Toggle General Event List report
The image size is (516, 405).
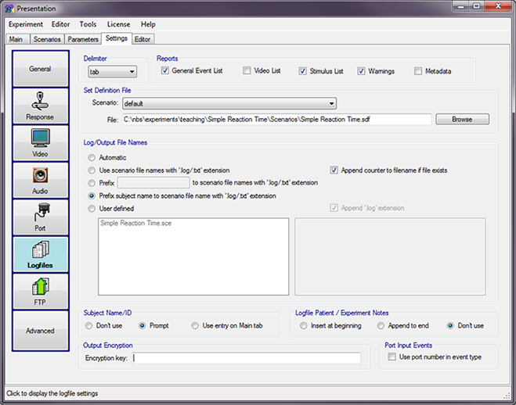pyautogui.click(x=165, y=70)
